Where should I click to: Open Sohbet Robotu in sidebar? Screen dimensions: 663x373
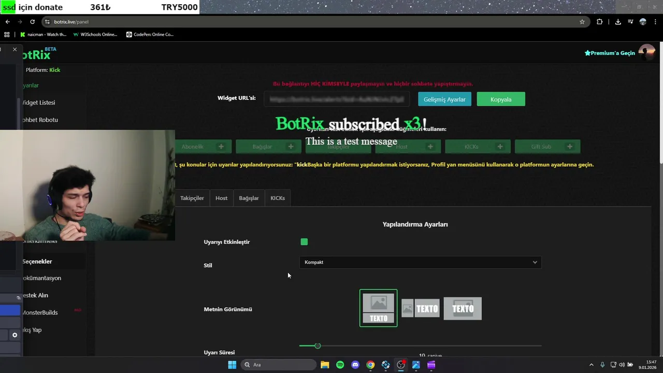40,120
